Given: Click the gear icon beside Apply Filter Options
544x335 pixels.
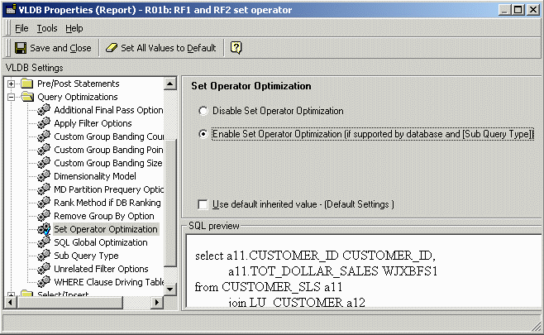Looking at the screenshot, I should pyautogui.click(x=44, y=123).
